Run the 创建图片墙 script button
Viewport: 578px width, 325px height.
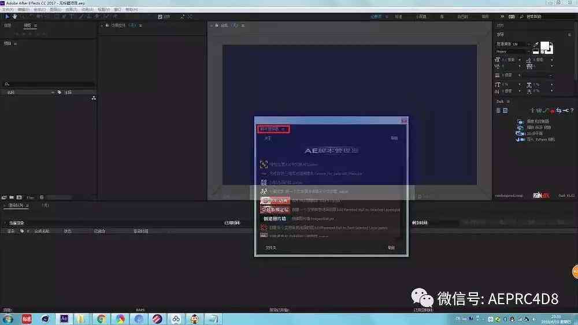pos(275,219)
